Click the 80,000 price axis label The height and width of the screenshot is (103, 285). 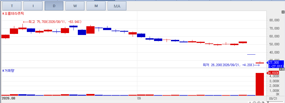[274, 20]
